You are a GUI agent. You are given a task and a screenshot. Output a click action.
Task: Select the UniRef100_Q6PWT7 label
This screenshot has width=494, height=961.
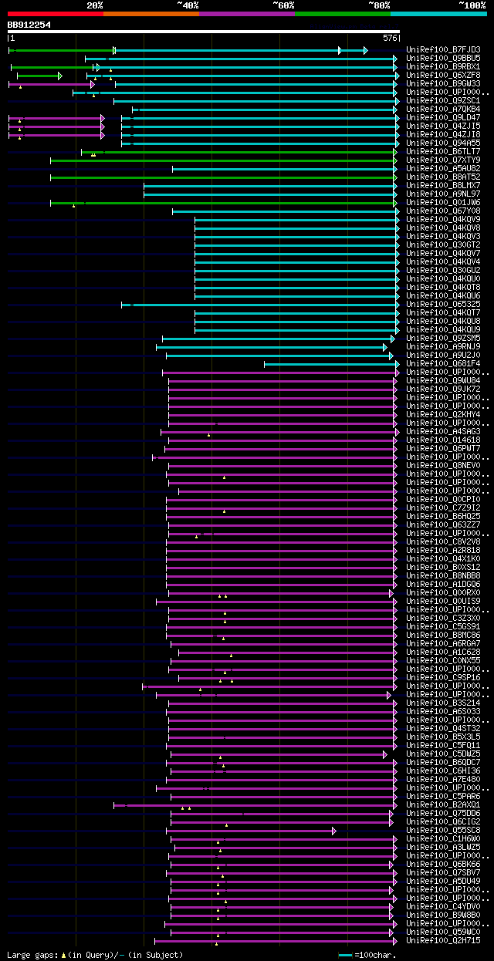tap(443, 448)
